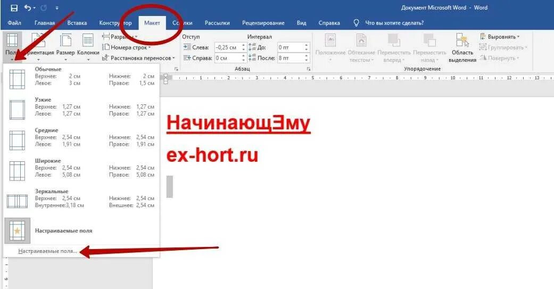Click the До spacing input field
554x289 pixels.
pyautogui.click(x=291, y=47)
